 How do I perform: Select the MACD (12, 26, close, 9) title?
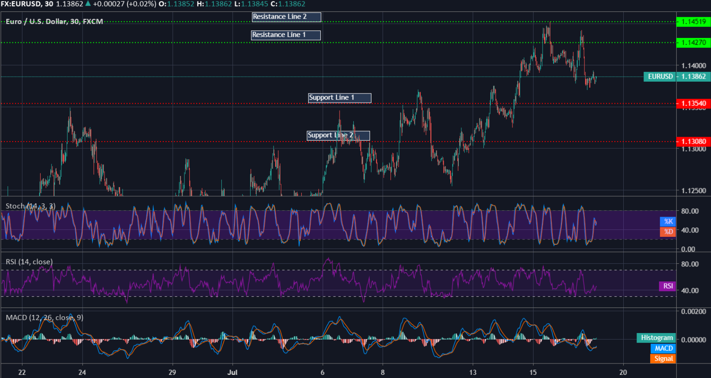[x=44, y=318]
